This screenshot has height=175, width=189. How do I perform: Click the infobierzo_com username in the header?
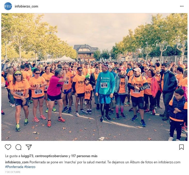pos(26,6)
